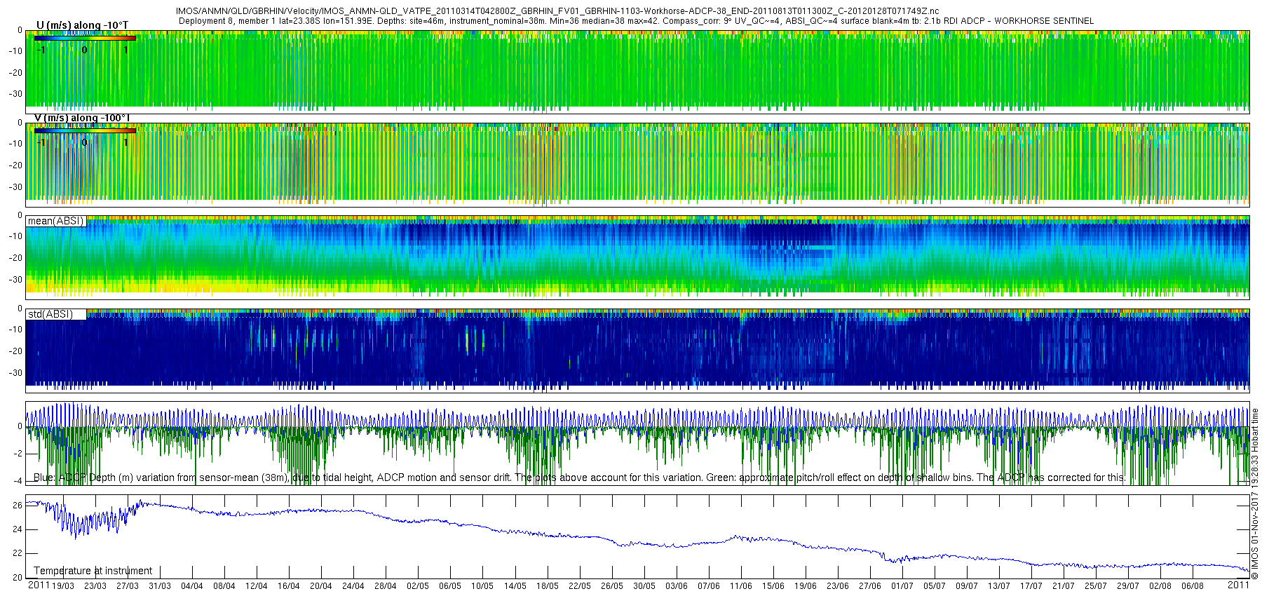Click the 31/03 date tick on time axis
This screenshot has width=1262, height=596.
pyautogui.click(x=159, y=586)
